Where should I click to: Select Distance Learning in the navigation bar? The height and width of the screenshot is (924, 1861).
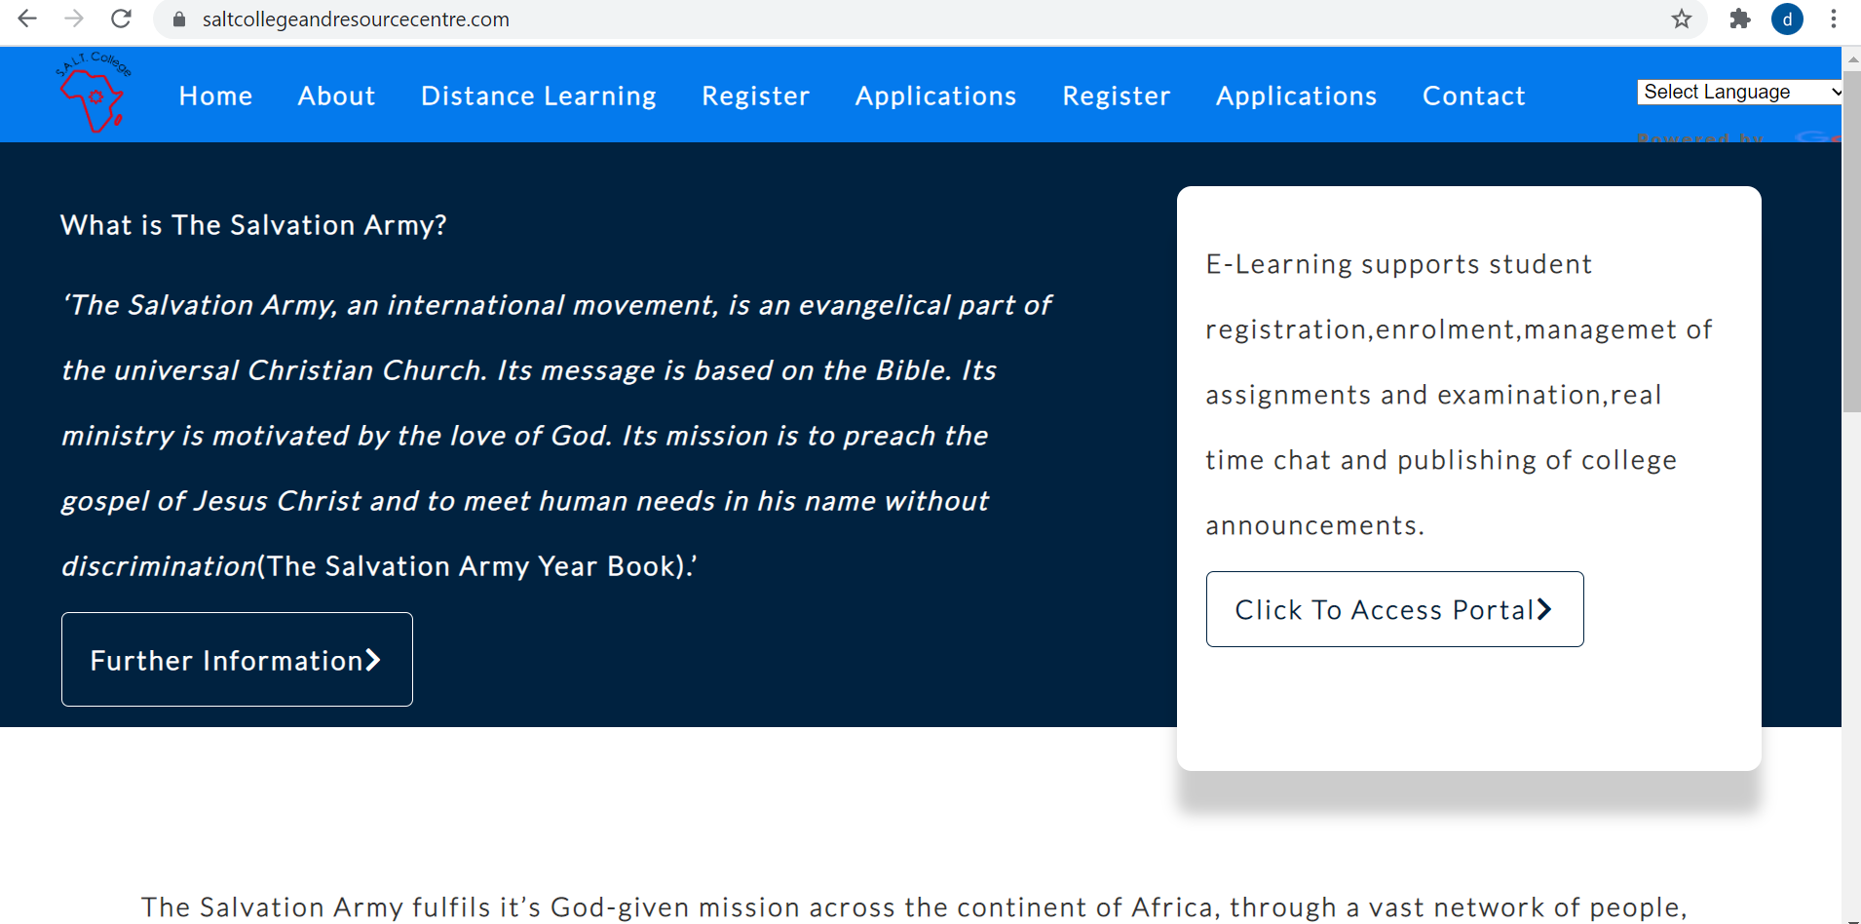coord(538,96)
